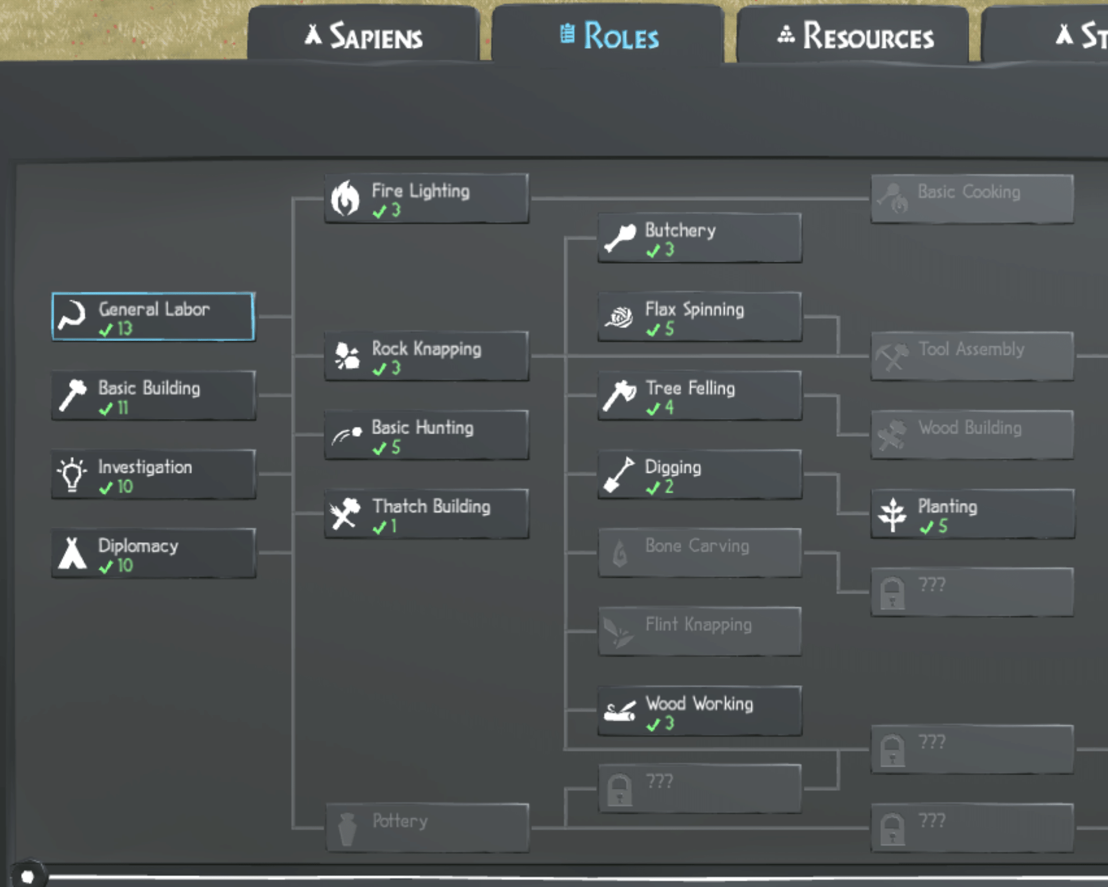Switch to the Roles tab
The width and height of the screenshot is (1108, 887).
608,35
